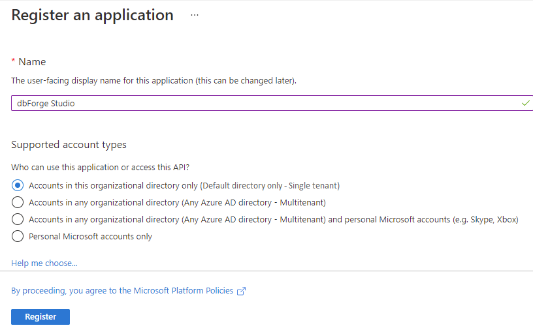Image resolution: width=533 pixels, height=330 pixels.
Task: Open the ellipsis menu beside Register an application
Action: 195,15
